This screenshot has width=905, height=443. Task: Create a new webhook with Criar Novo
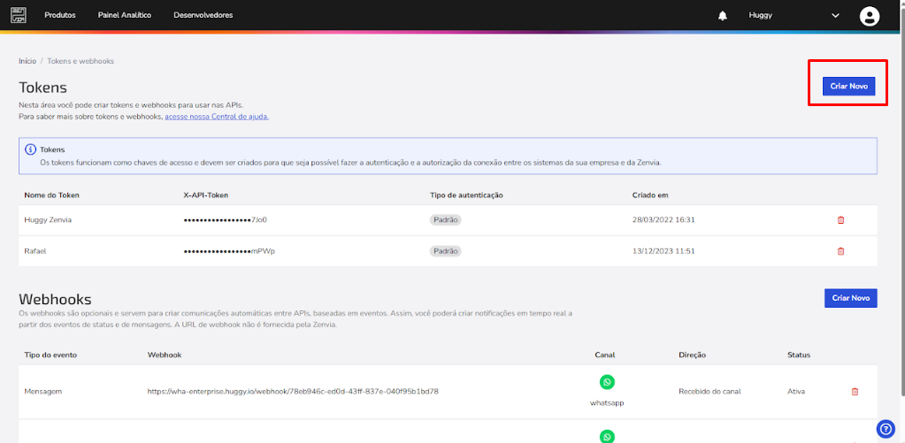coord(851,298)
